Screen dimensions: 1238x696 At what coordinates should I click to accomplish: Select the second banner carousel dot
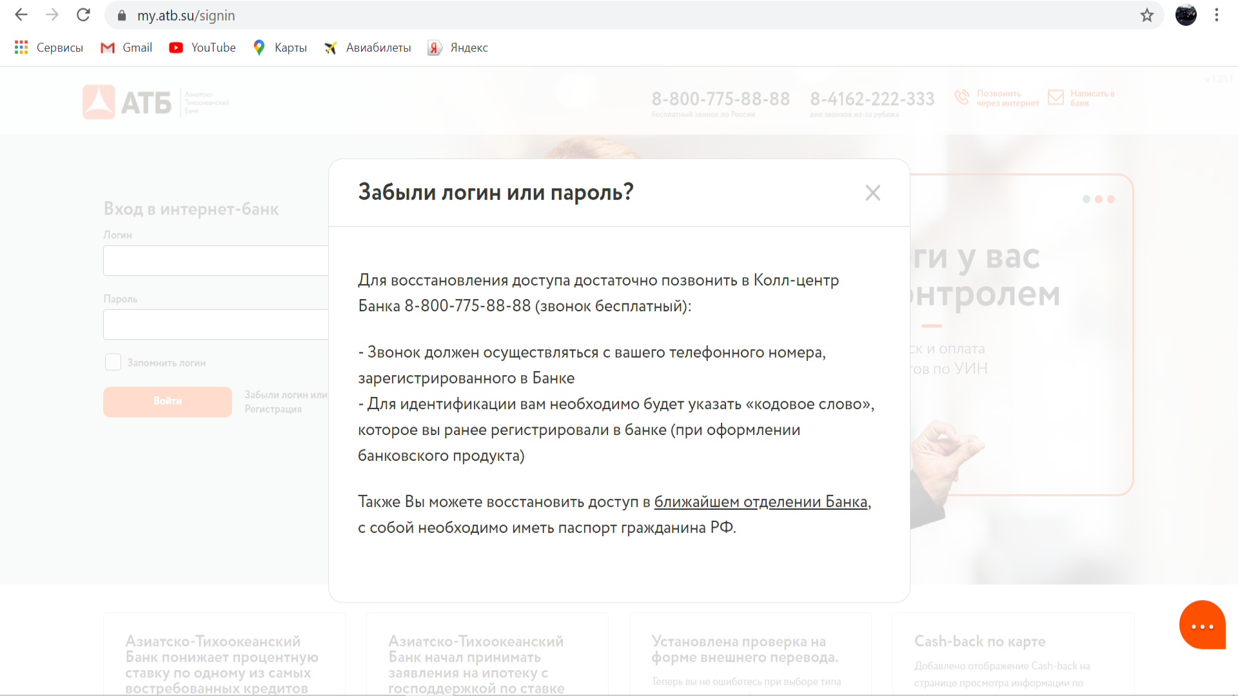pyautogui.click(x=1099, y=199)
